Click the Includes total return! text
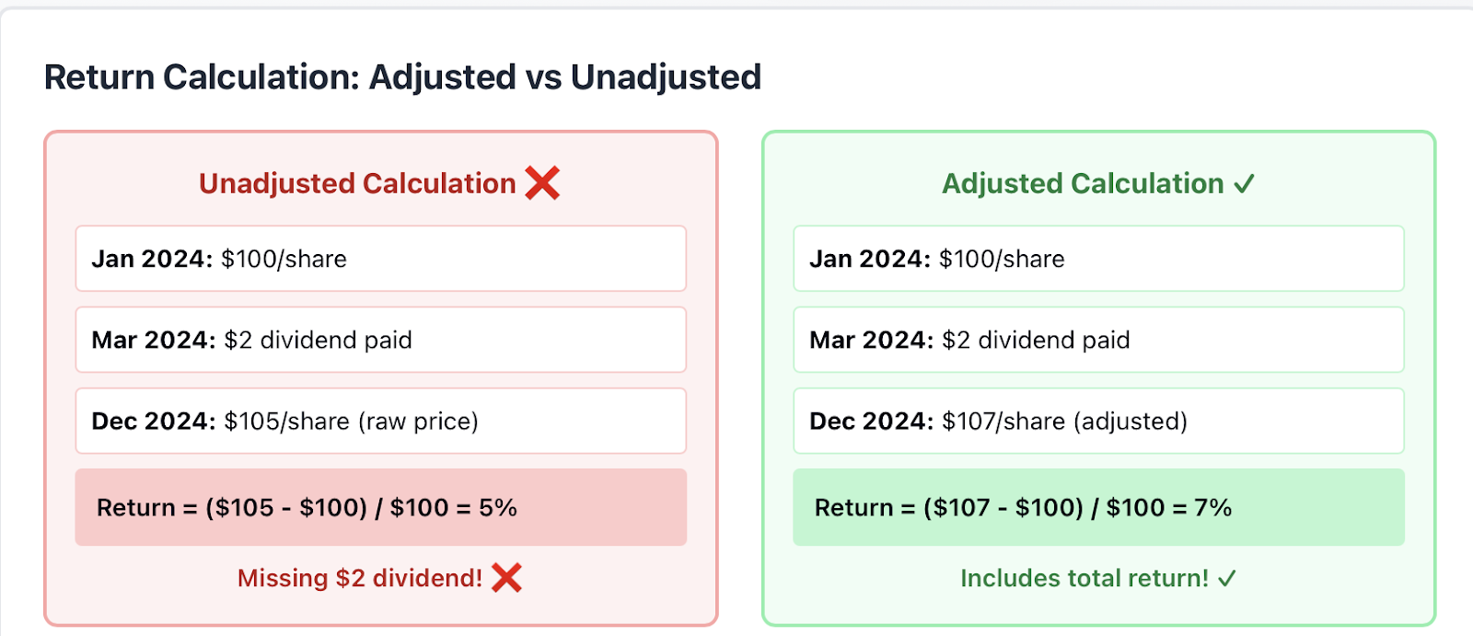 pos(1084,578)
